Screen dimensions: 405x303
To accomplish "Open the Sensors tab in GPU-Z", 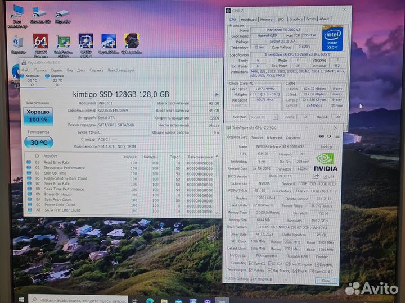I will pyautogui.click(x=257, y=138).
